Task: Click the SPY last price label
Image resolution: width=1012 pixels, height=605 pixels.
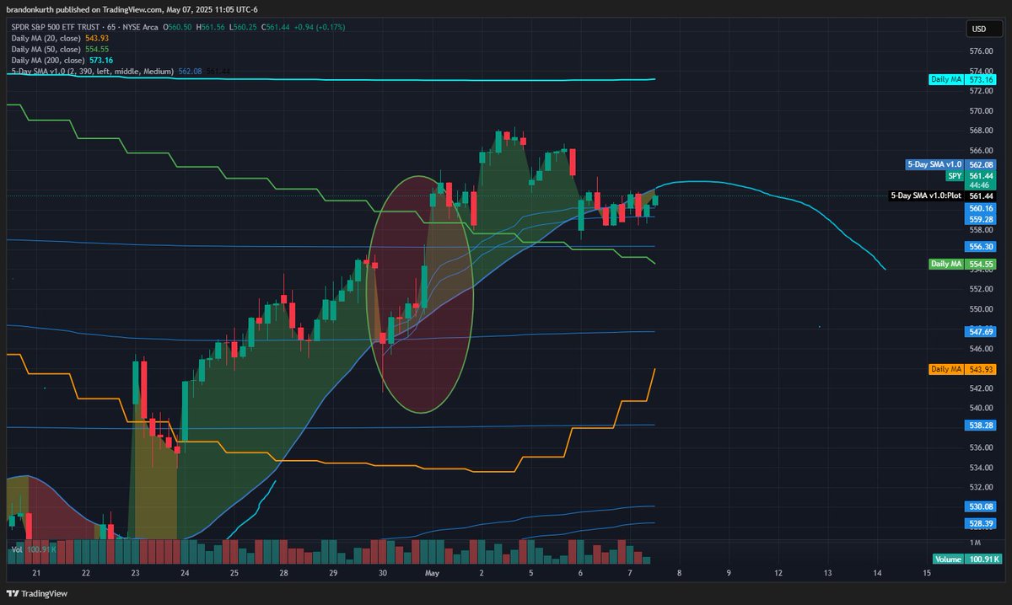Action: click(972, 175)
